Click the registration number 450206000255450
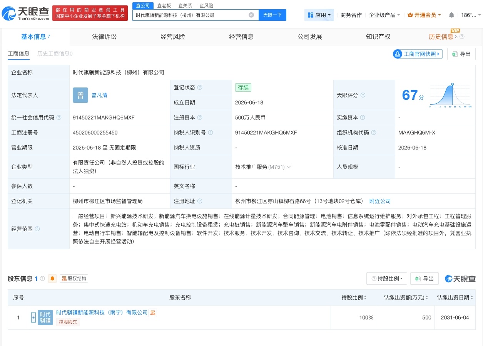The height and width of the screenshot is (346, 483). [x=95, y=133]
